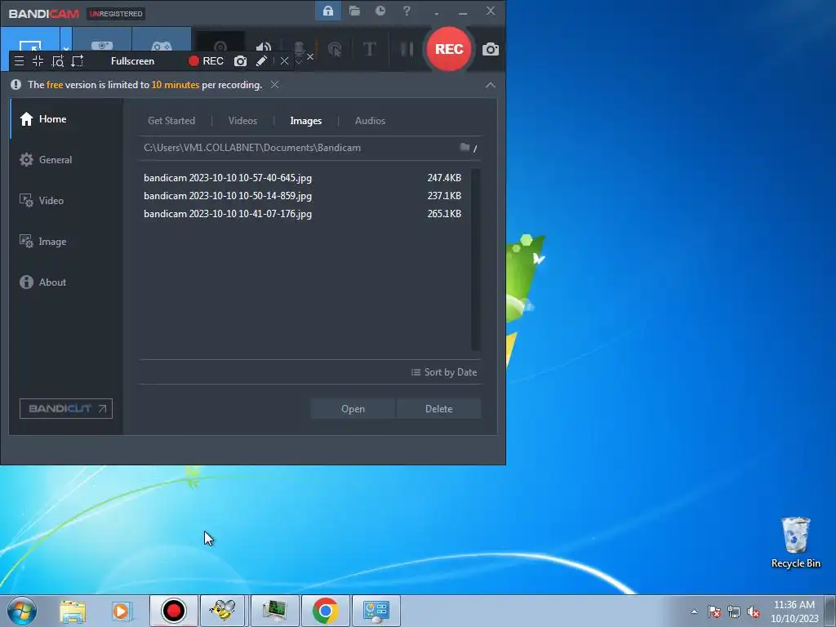Open scheduled recording clock icon

coord(380,11)
